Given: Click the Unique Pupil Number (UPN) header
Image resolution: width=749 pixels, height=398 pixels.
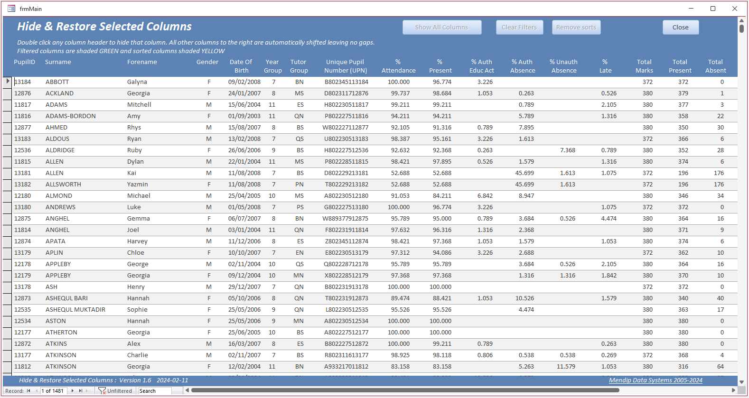Looking at the screenshot, I should 346,66.
